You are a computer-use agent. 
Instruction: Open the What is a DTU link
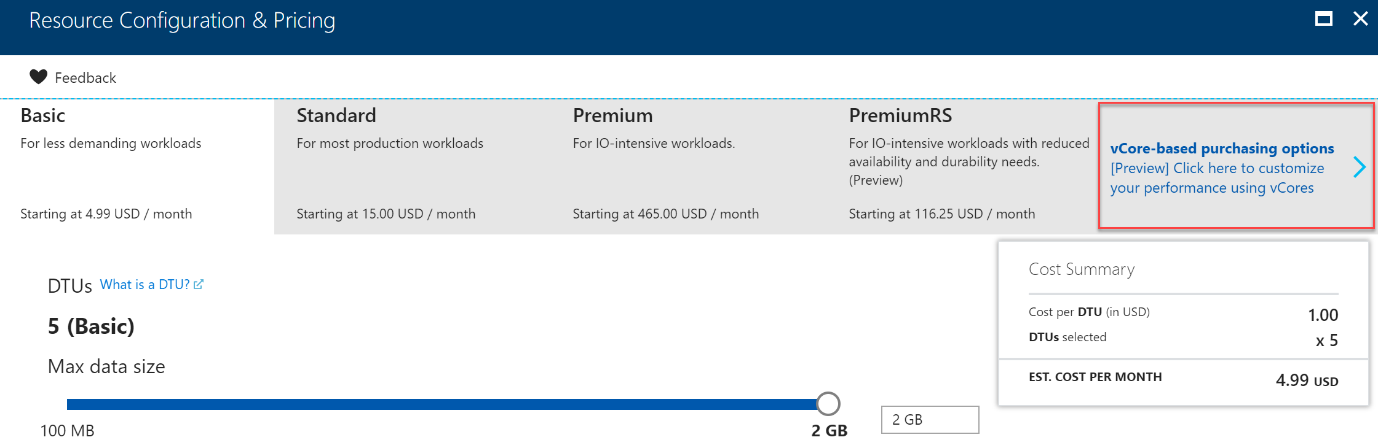(x=145, y=285)
